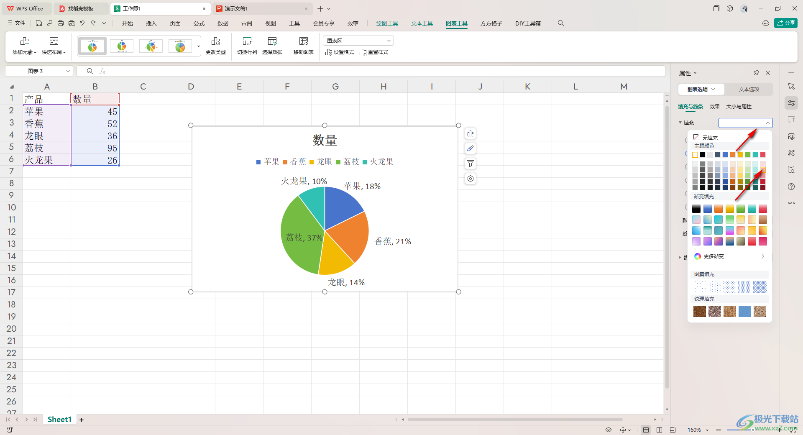Viewport: 803px width, 435px height.
Task: Click the Print icon
Action: [x=61, y=23]
